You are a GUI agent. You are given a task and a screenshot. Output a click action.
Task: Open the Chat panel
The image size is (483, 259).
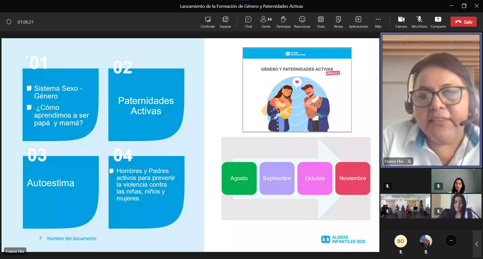248,22
